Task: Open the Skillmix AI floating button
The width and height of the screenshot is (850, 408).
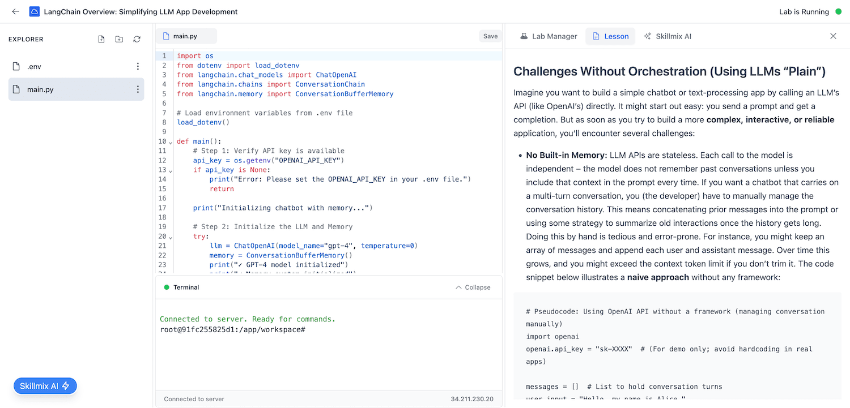Action: pyautogui.click(x=45, y=386)
